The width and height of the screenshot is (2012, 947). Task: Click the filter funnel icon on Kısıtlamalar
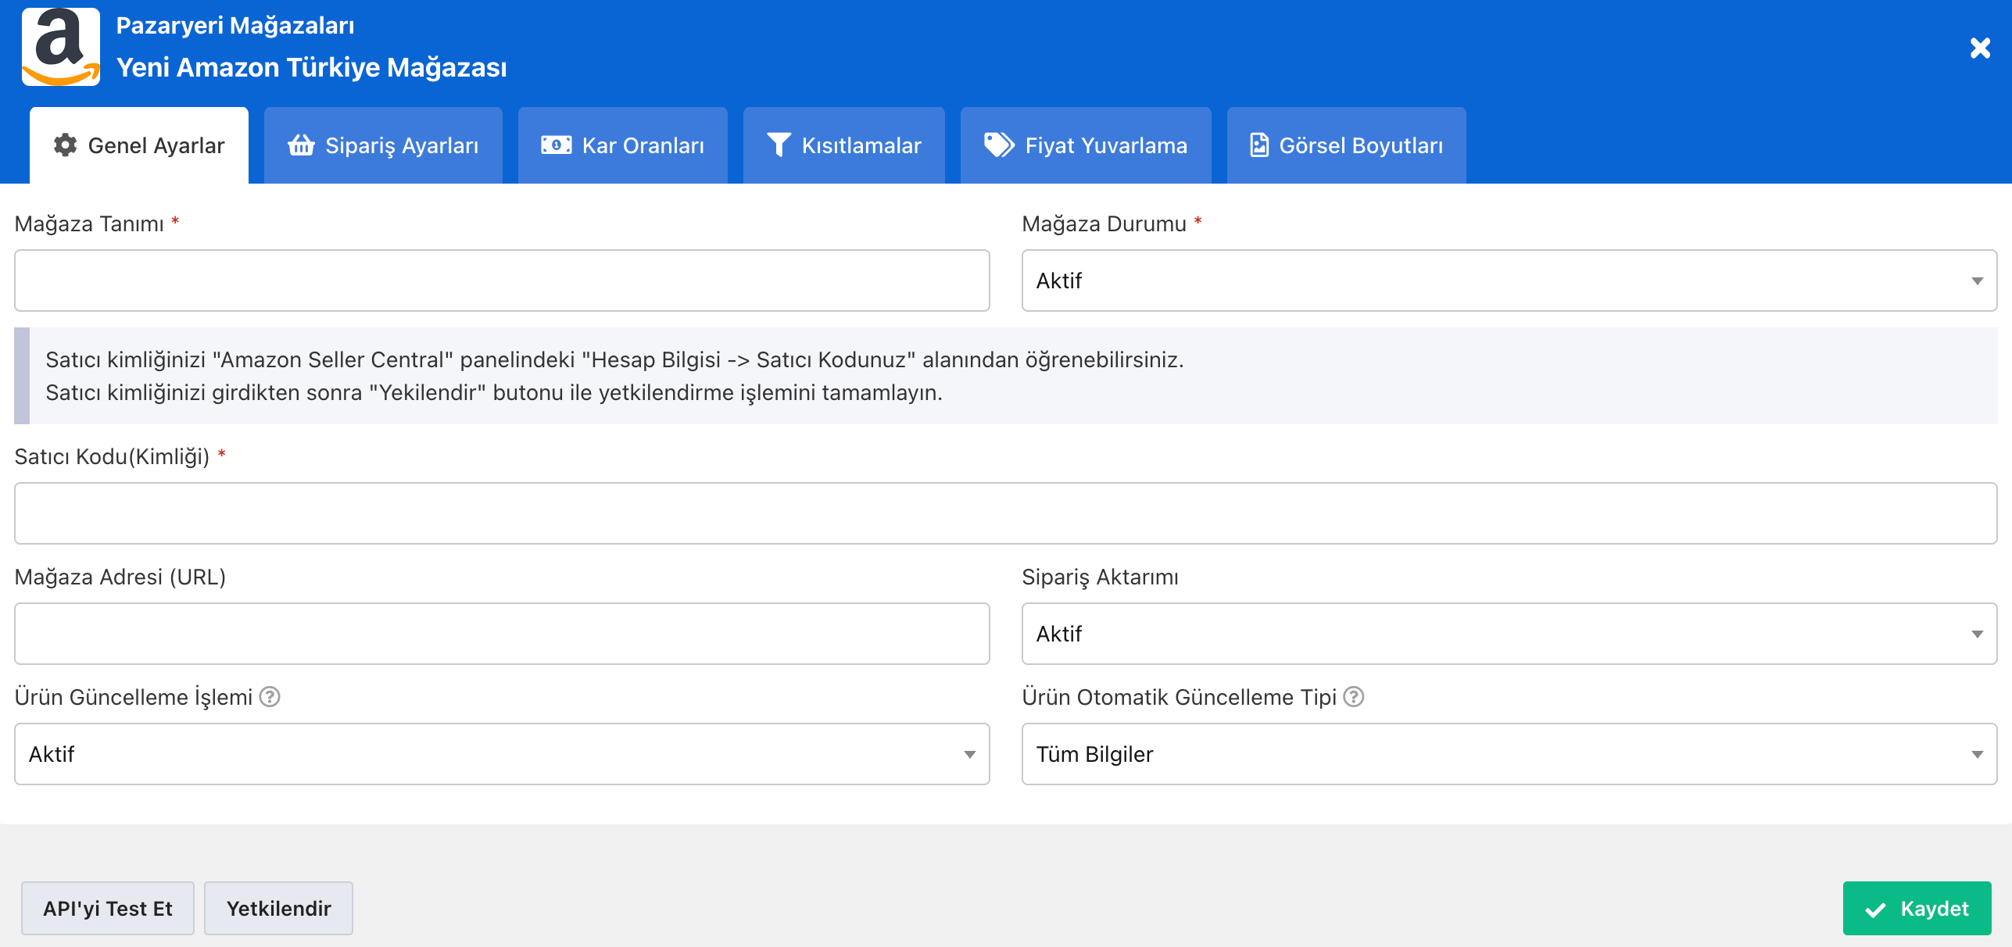(779, 145)
